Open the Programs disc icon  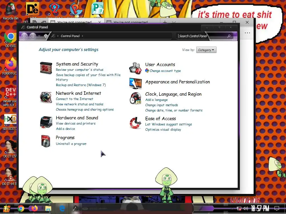[46, 141]
